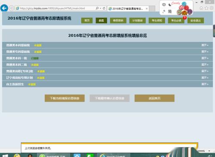Screen dimensions: 215x157
Task: Close the 2016年辽宁省 browser tab
Action: 147,9
